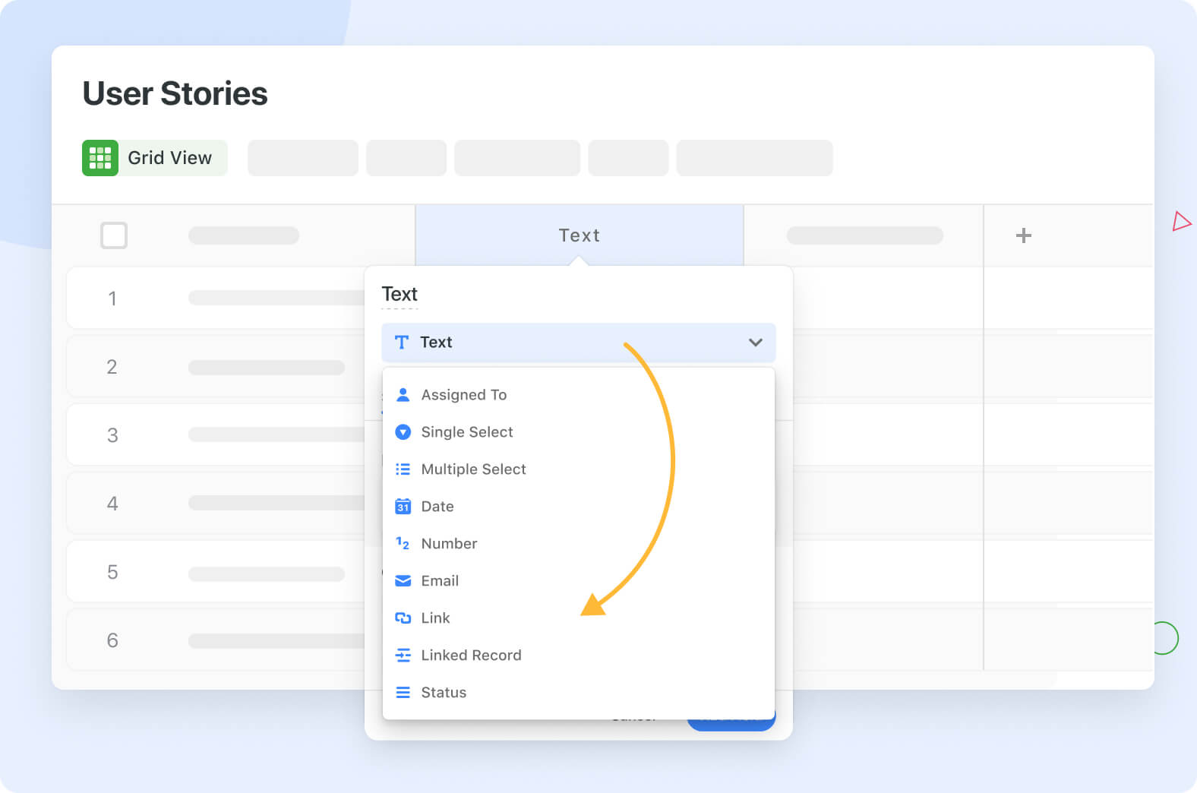Select the Single Select option
The image size is (1197, 793).
[x=579, y=432]
